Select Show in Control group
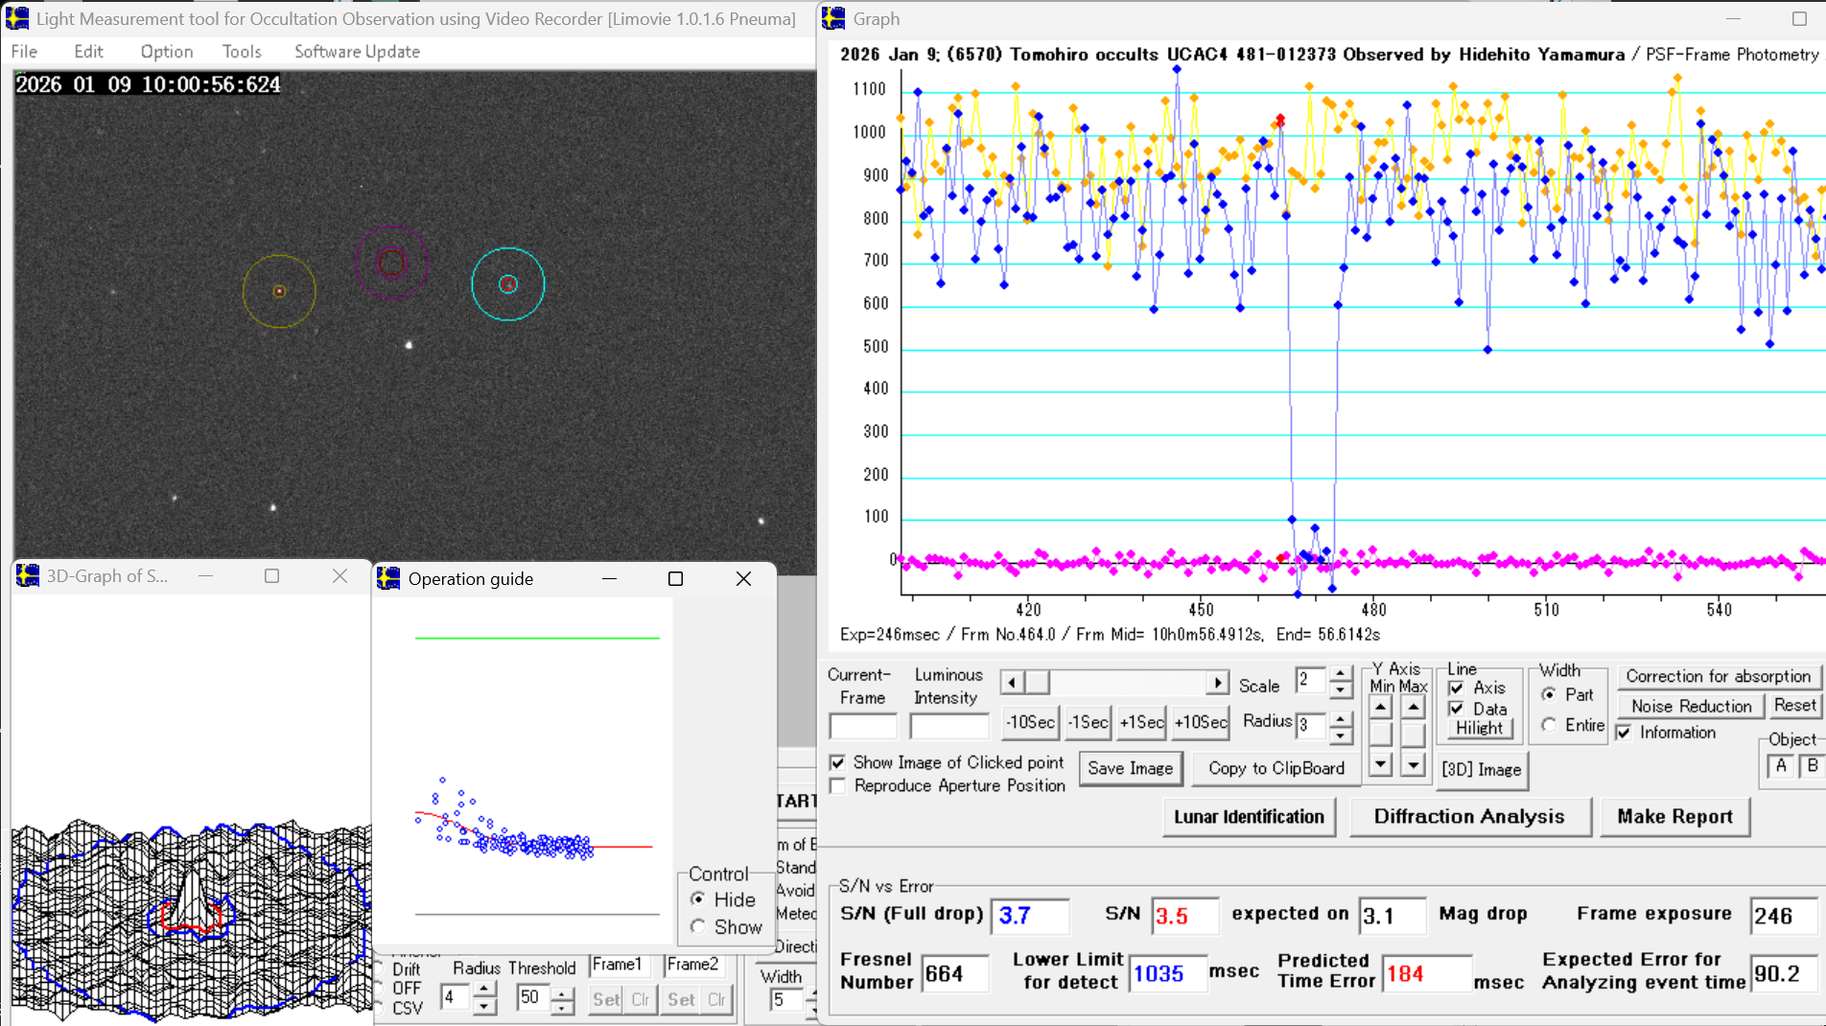 (698, 927)
